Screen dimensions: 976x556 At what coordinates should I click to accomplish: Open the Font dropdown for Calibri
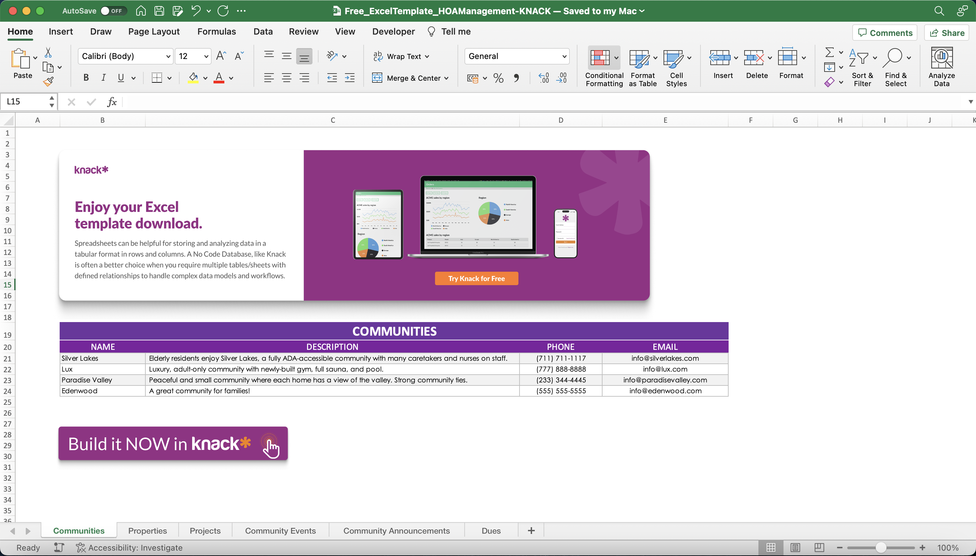click(125, 56)
